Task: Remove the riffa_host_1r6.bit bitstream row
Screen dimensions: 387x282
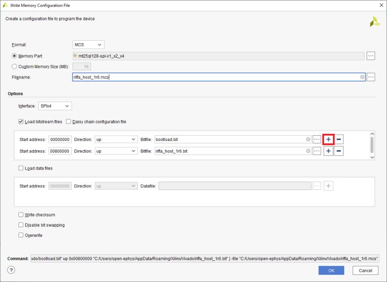Action: pyautogui.click(x=338, y=152)
